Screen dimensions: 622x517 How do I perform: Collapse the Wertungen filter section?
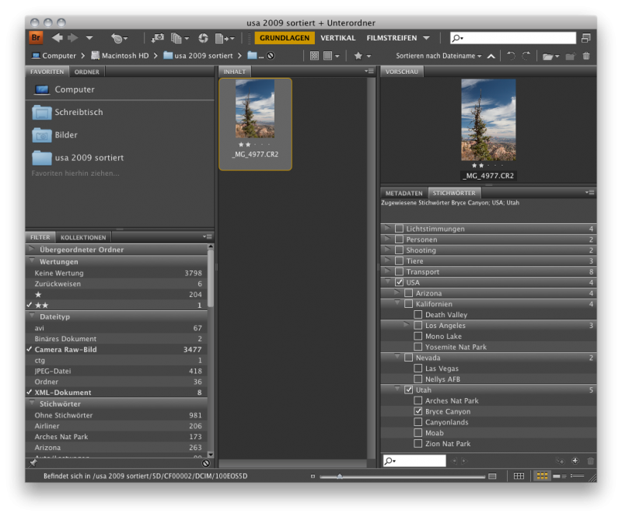(x=32, y=261)
